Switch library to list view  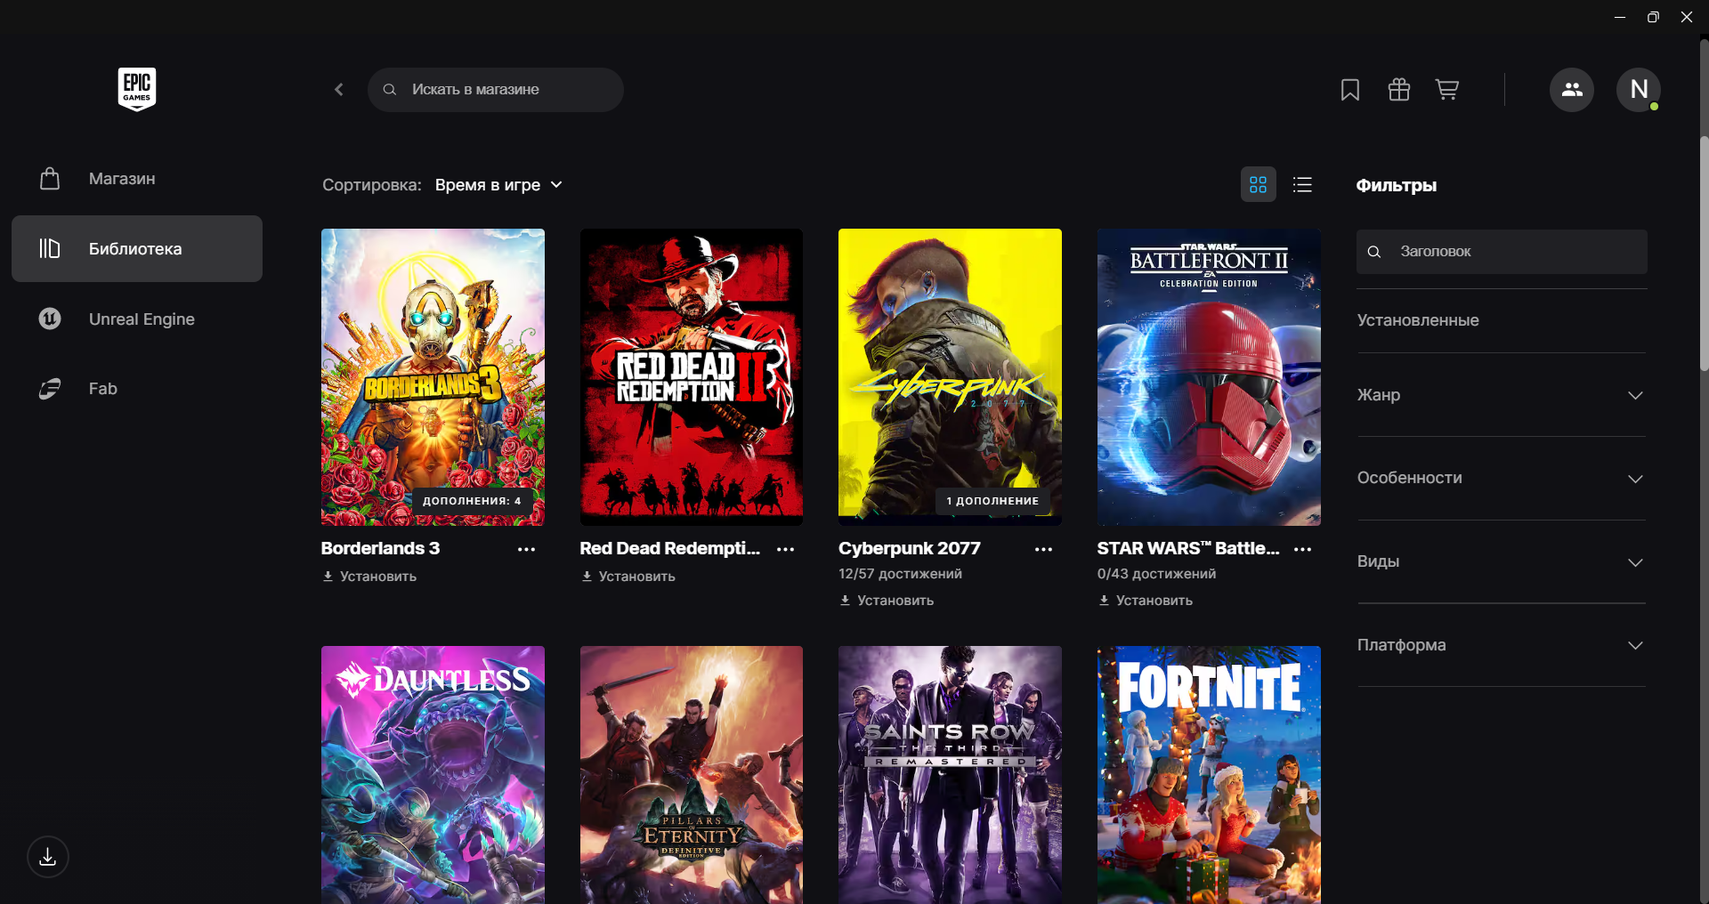[1303, 184]
